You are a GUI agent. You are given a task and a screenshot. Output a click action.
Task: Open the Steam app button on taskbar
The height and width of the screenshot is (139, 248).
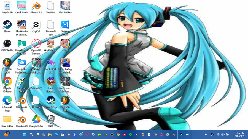(181, 134)
